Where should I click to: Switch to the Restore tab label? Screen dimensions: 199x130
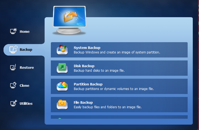[x=27, y=68]
